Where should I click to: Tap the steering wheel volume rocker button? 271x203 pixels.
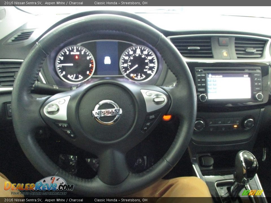[x=62, y=125]
